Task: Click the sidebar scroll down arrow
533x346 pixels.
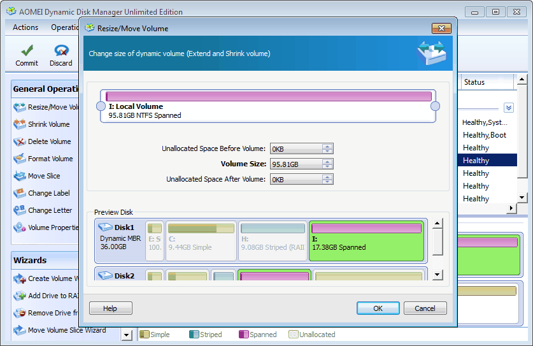Action: (x=127, y=335)
